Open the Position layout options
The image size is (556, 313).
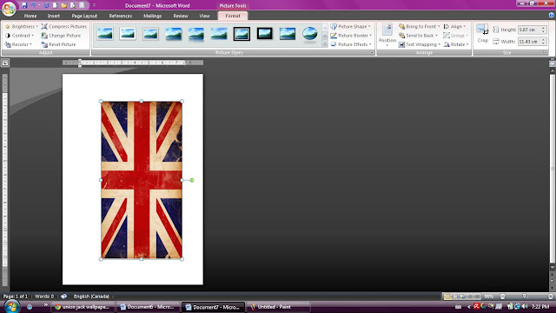pos(387,35)
